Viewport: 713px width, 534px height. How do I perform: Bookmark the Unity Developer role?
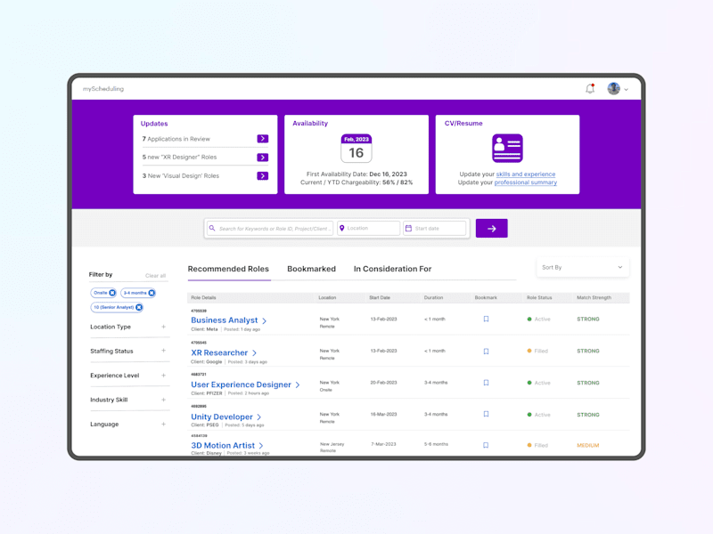[x=486, y=414]
